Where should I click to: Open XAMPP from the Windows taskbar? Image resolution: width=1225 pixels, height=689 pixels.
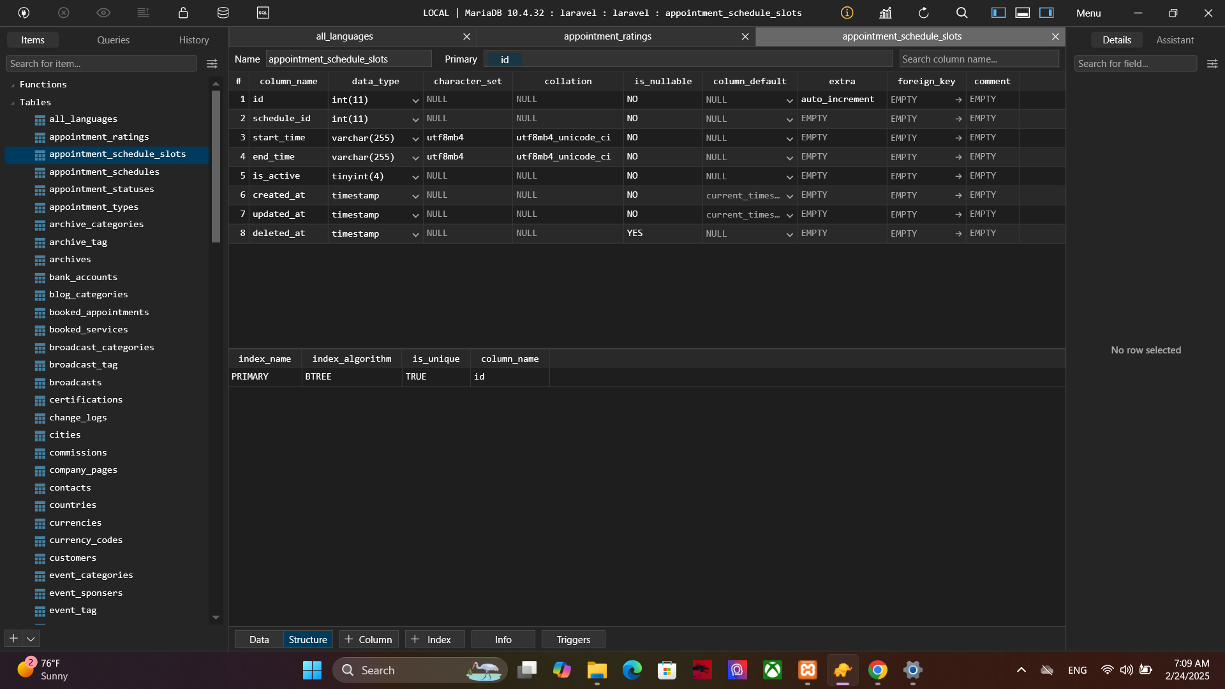(x=807, y=670)
